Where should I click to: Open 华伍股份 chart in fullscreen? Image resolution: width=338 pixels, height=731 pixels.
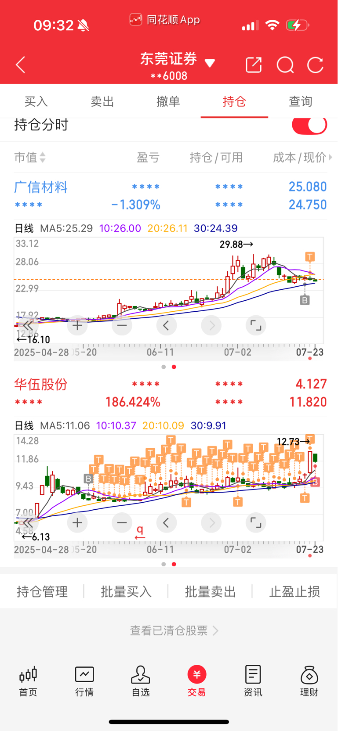point(256,522)
